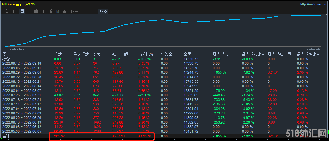329x141 pixels.
Task: Select the 2022.07.04 ~ 2022.07.10 week row
Action: pyautogui.click(x=164, y=109)
